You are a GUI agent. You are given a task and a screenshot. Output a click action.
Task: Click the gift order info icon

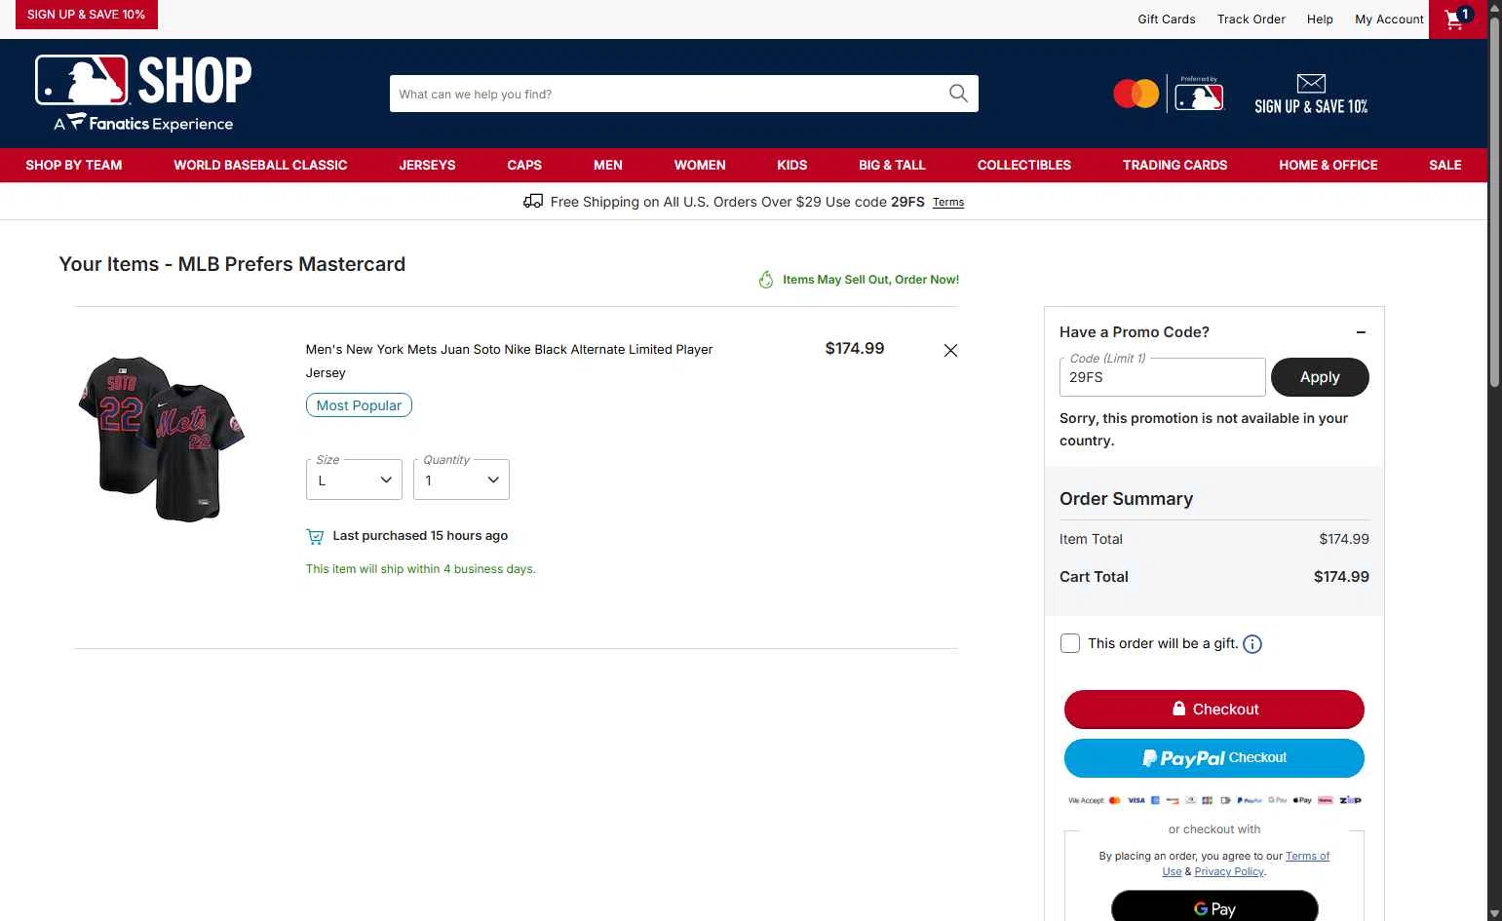[x=1252, y=644]
